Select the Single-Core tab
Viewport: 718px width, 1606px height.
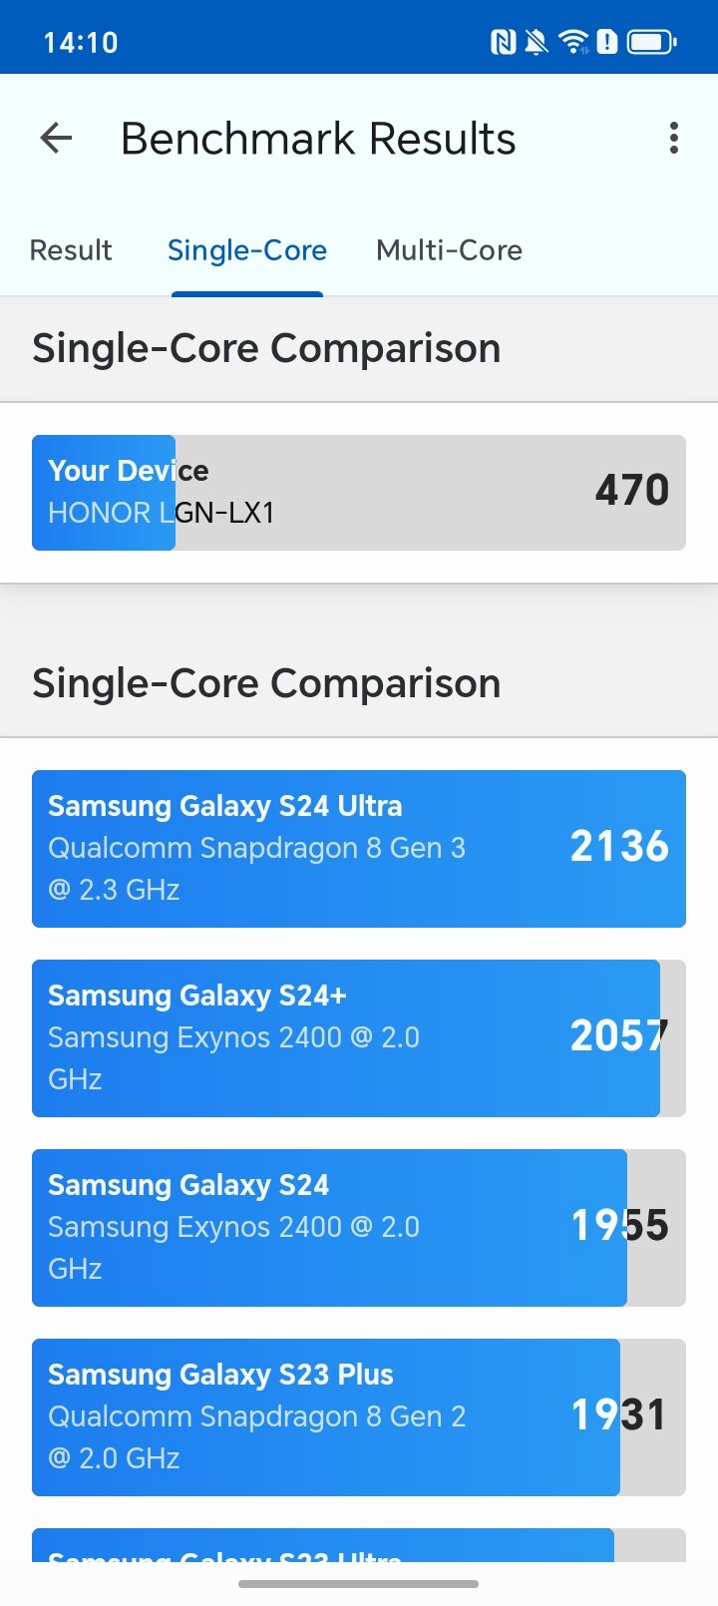point(247,250)
